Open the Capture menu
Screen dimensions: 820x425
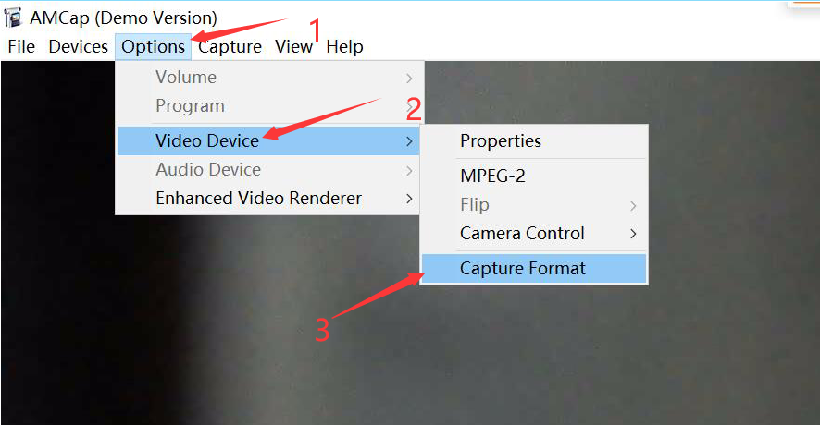230,46
